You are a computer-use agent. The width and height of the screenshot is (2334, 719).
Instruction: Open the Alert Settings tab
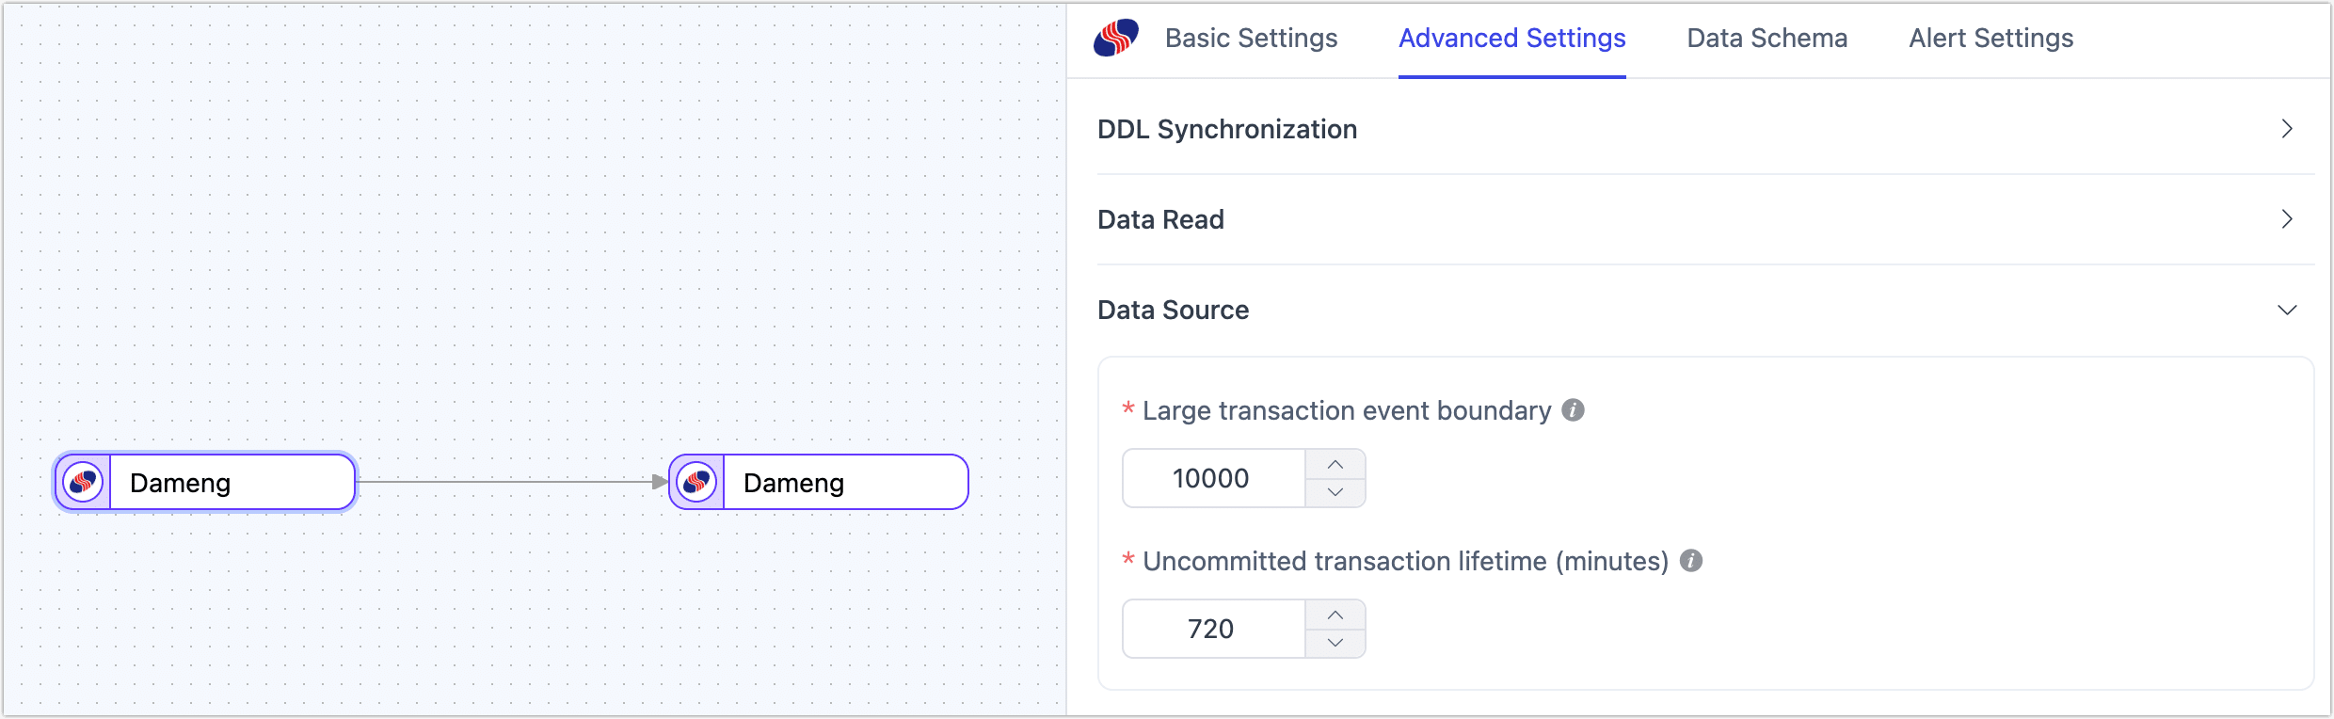[x=1990, y=38]
